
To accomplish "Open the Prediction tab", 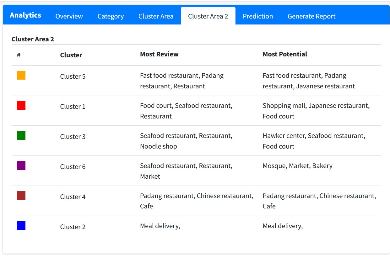I will coord(258,16).
